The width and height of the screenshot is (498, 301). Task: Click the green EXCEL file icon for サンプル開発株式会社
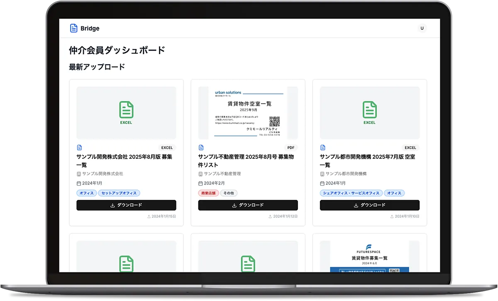[126, 110]
